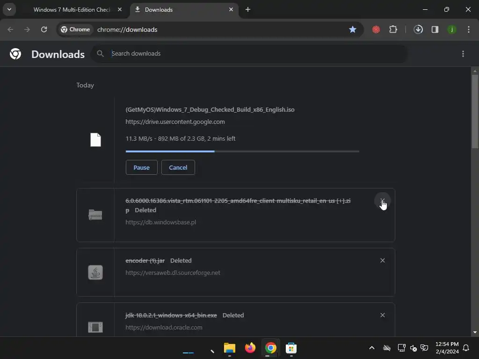Click scrollbar down arrow

475,332
